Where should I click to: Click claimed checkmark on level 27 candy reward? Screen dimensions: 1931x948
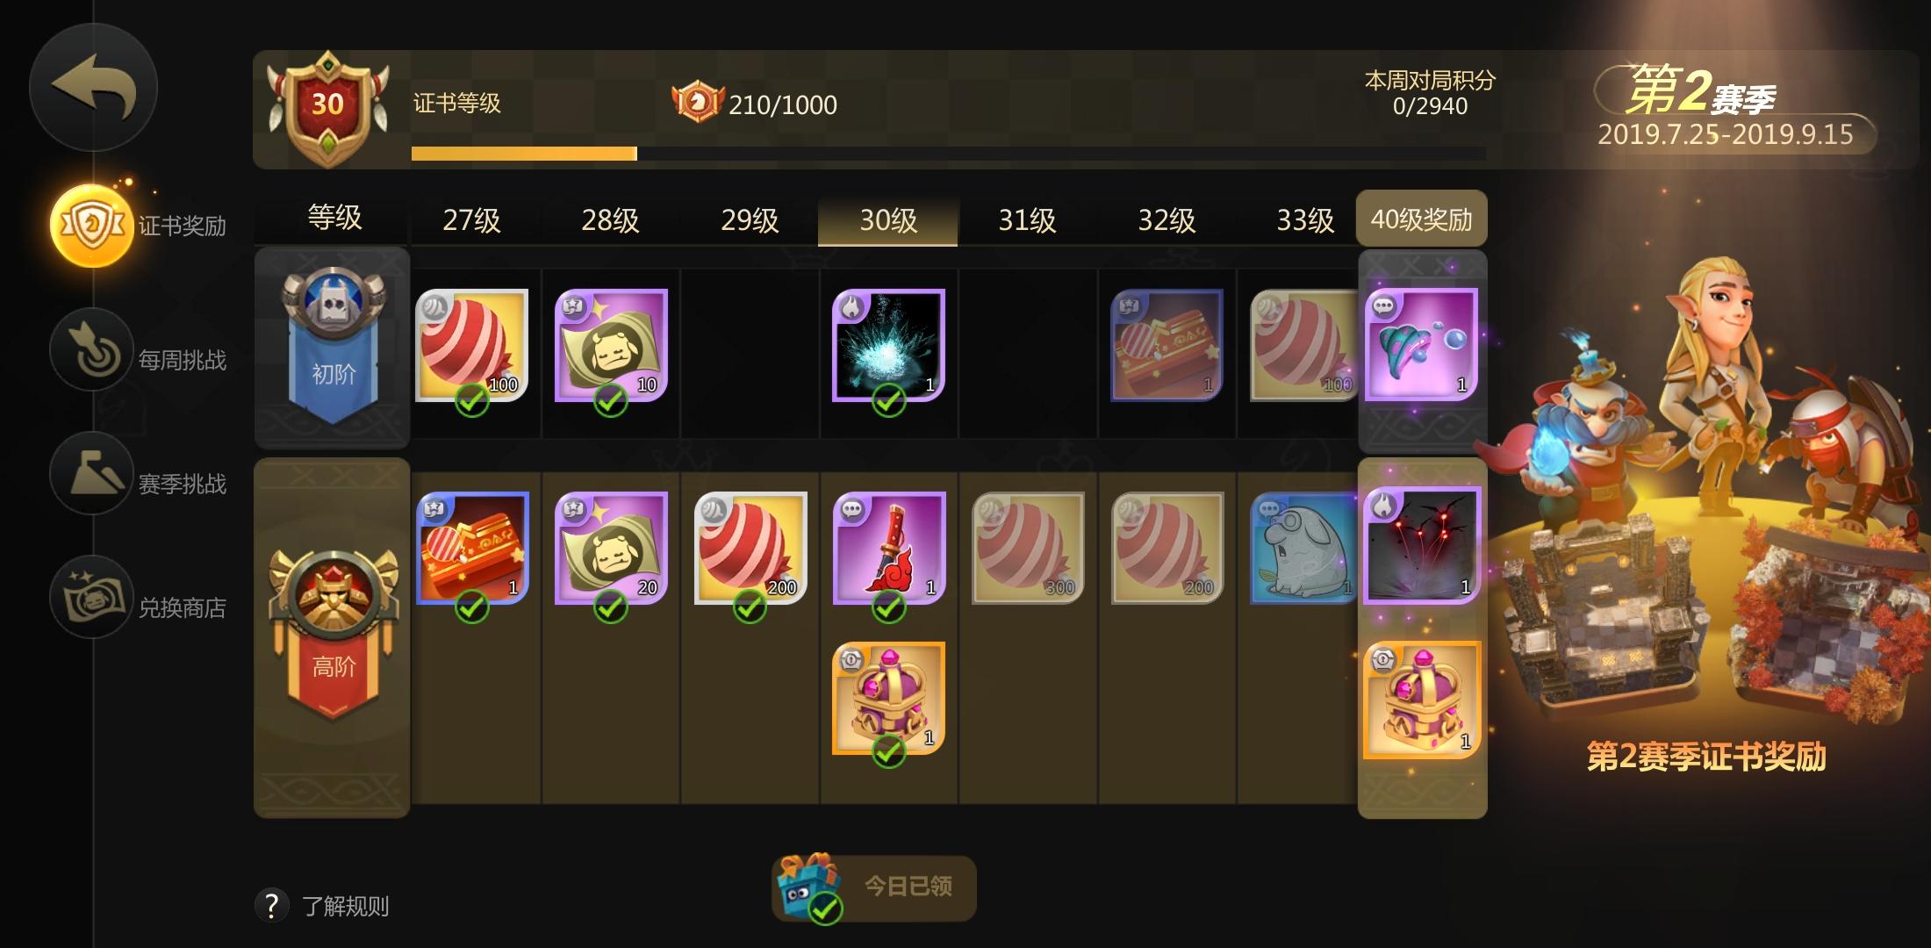point(472,401)
